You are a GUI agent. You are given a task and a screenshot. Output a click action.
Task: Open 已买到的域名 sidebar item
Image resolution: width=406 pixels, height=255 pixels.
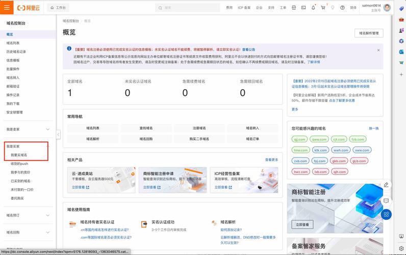(20, 181)
